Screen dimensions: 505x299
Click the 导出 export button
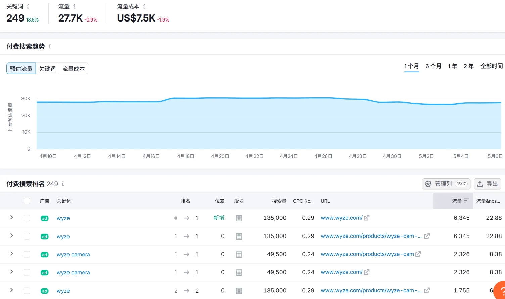(488, 184)
